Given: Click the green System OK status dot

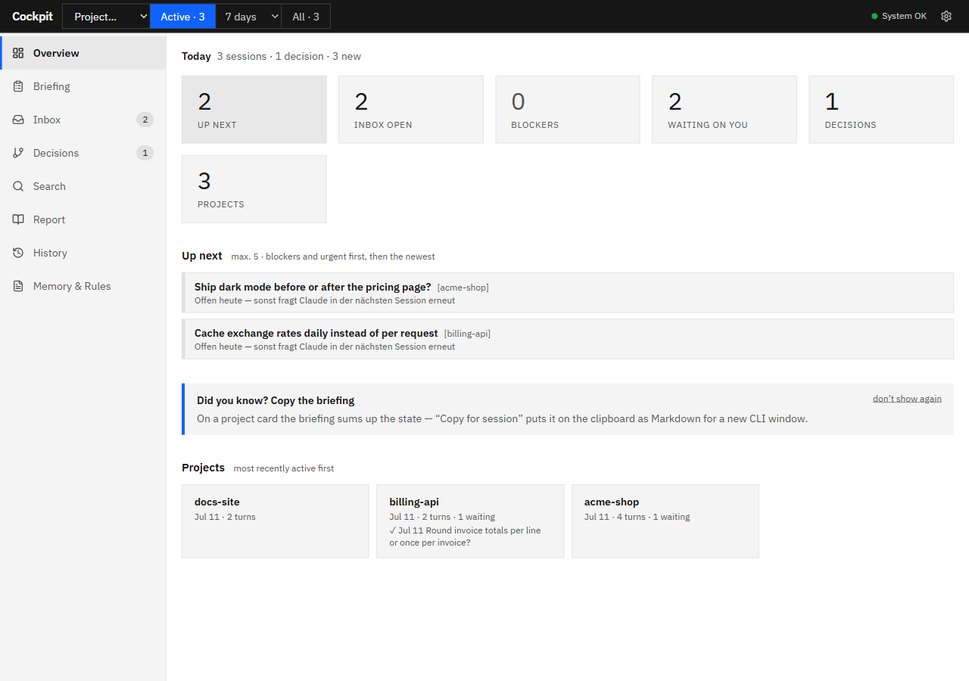Looking at the screenshot, I should 874,16.
